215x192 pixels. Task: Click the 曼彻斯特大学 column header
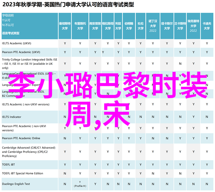pyautogui.click(x=65, y=26)
